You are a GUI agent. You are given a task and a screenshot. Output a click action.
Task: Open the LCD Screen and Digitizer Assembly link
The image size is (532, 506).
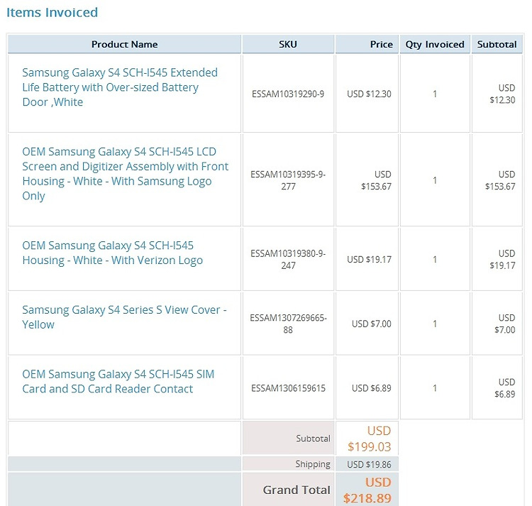[x=125, y=174]
